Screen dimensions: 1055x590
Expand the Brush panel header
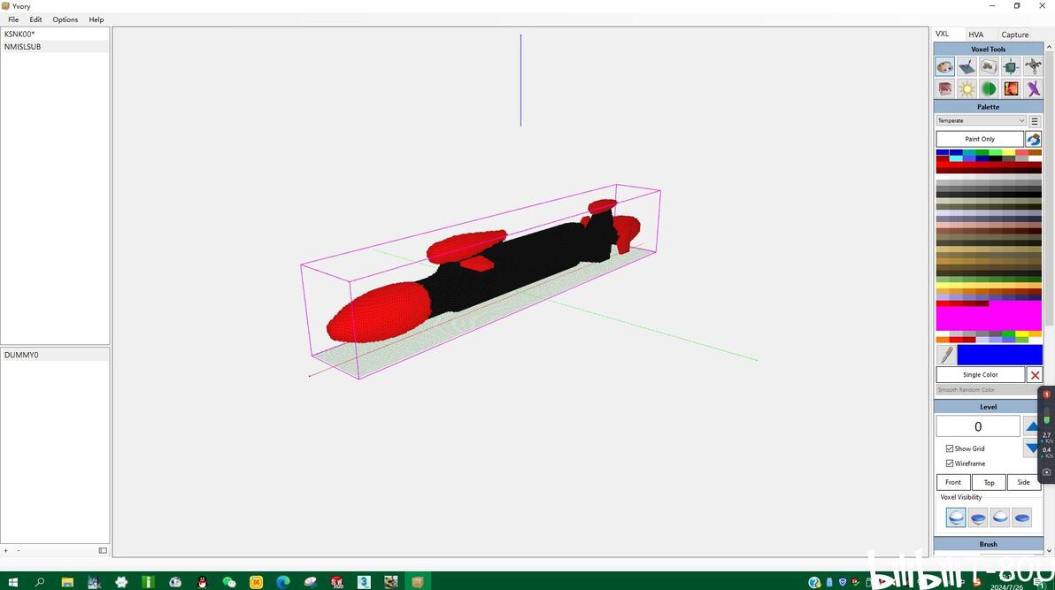pos(989,544)
